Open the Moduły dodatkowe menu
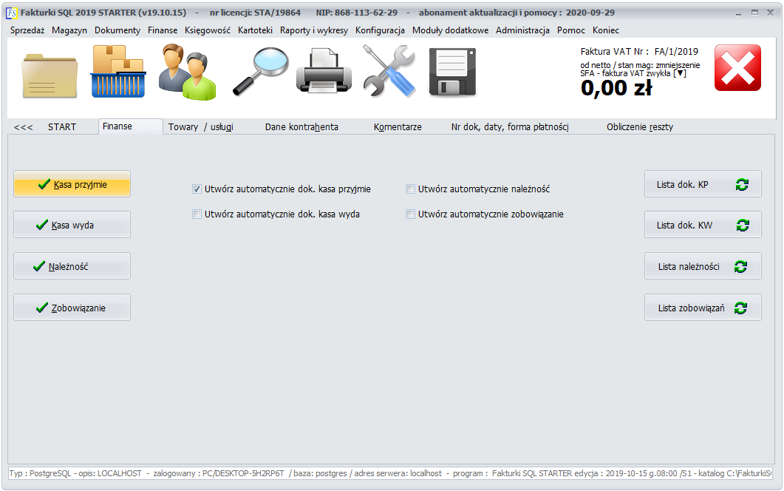The height and width of the screenshot is (491, 784). (451, 30)
